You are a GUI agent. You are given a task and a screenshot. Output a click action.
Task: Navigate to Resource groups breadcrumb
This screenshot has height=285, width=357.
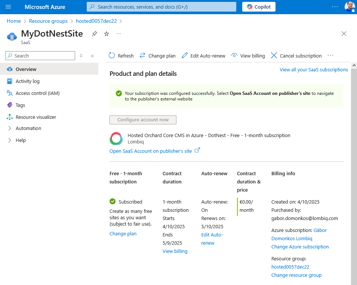pyautogui.click(x=48, y=21)
